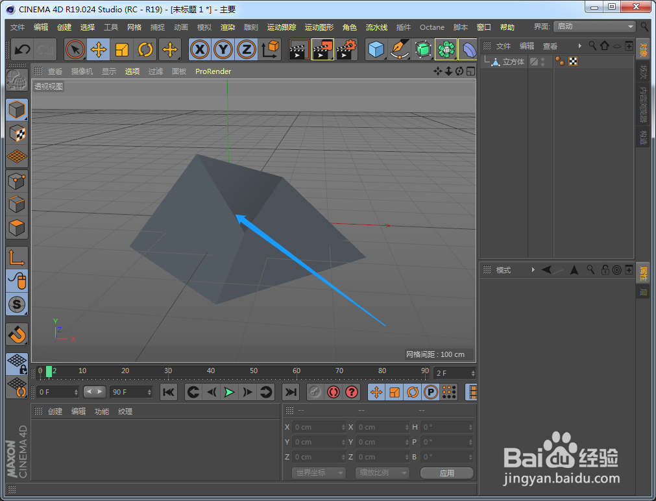Enable the Axis mode L-shaped icon

17,258
